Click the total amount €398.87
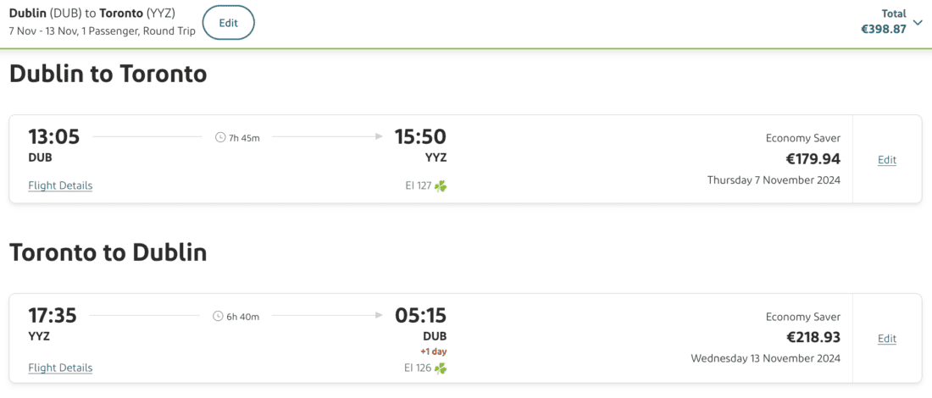932x398 pixels. 884,29
